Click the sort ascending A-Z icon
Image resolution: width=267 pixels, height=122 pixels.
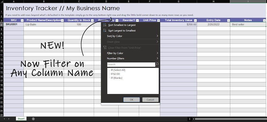(x=105, y=25)
